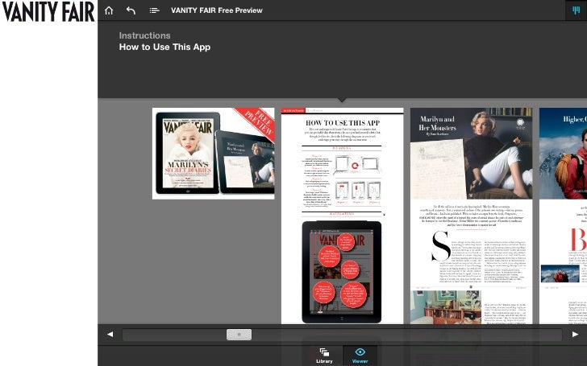
Task: Open the partially visible mountain climber article thumbnail
Action: pyautogui.click(x=563, y=216)
